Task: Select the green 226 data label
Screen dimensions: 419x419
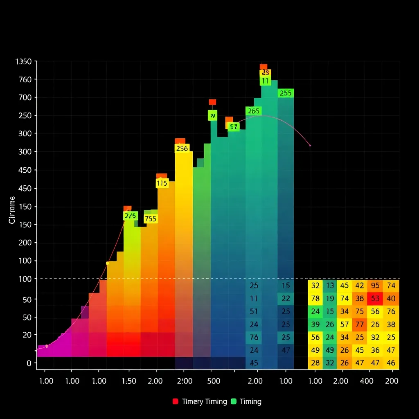Action: coord(131,216)
